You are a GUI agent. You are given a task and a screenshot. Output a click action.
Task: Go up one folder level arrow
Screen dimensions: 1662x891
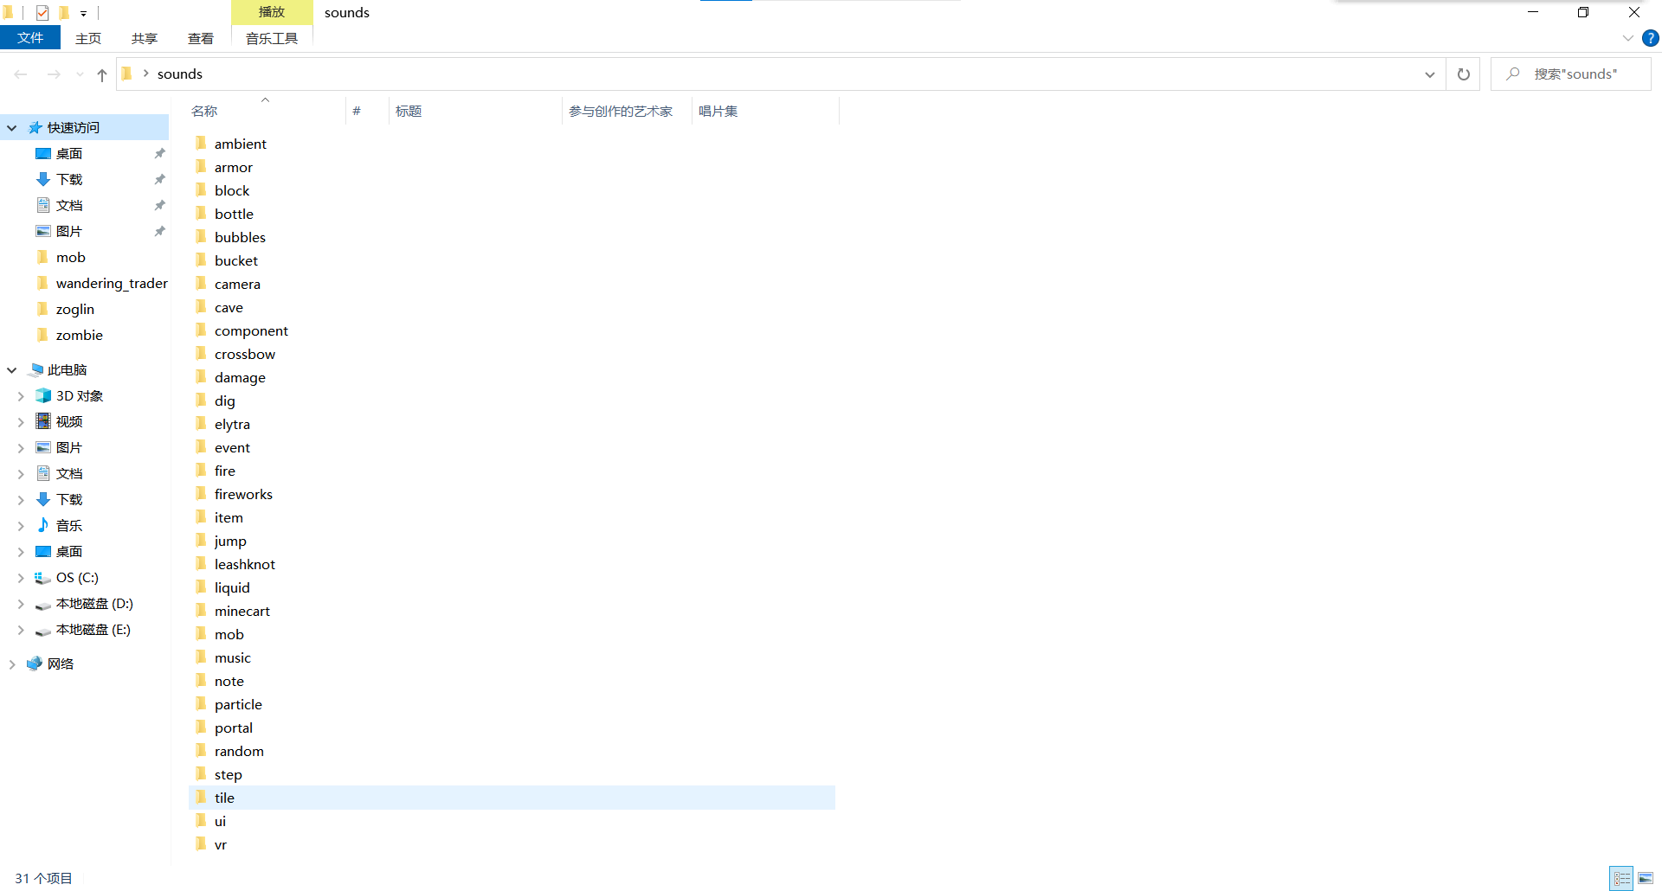(x=102, y=75)
